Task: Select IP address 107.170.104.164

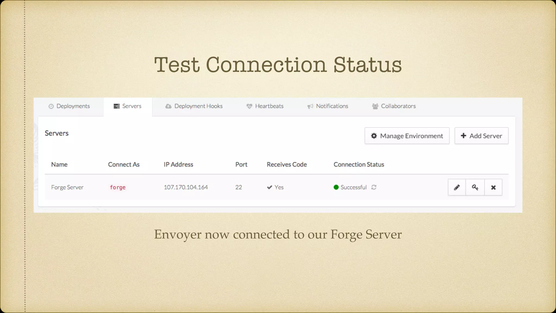Action: (186, 187)
